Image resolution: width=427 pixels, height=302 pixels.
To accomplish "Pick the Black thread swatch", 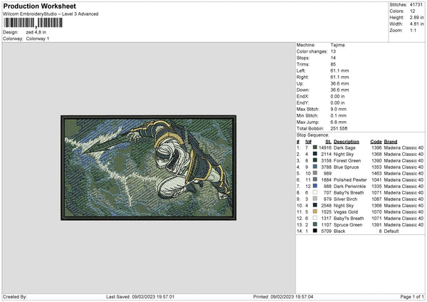I will click(315, 231).
